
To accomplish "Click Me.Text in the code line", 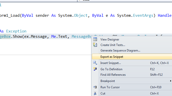I will point(59,36).
